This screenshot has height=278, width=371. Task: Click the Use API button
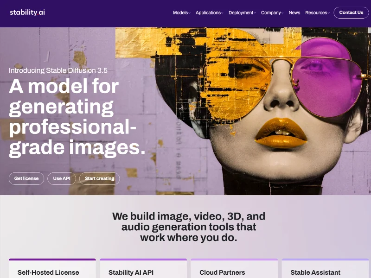62,178
